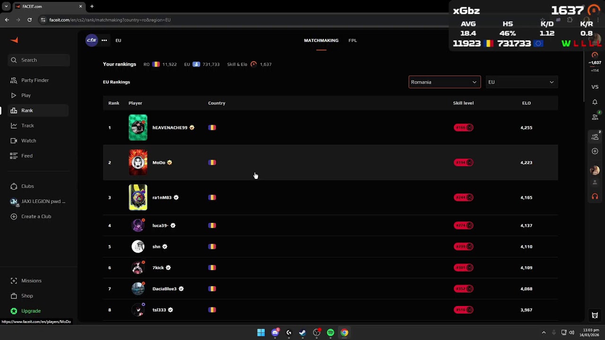This screenshot has height=340, width=605.
Task: Click the FACEIT logo in the sidebar
Action: point(14,40)
